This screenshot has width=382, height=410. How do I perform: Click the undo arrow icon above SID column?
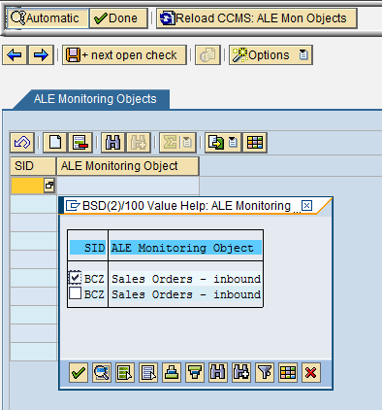[x=22, y=143]
